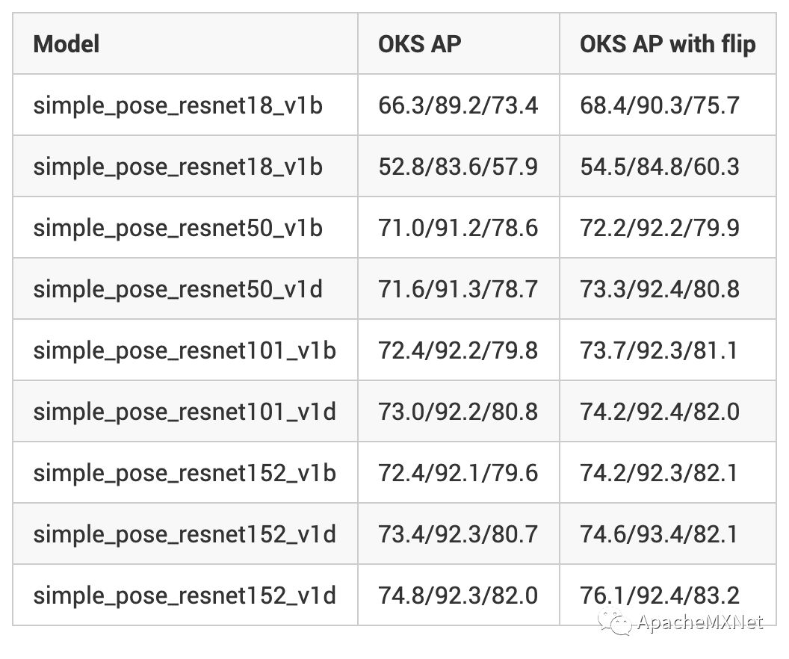Click the 73.0/92.2/80.8 score cell
This screenshot has width=789, height=659.
coord(457,412)
